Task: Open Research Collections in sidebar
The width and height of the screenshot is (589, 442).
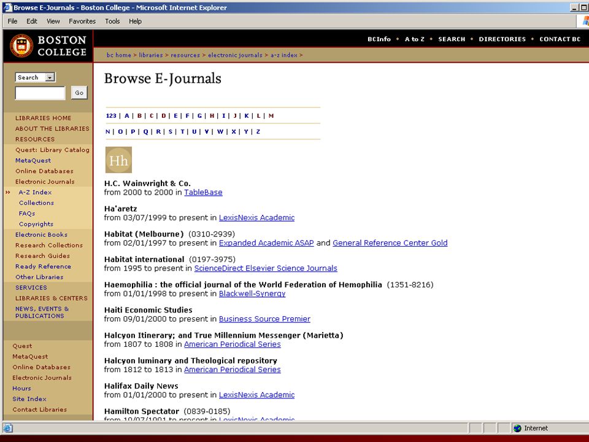Action: coord(49,245)
